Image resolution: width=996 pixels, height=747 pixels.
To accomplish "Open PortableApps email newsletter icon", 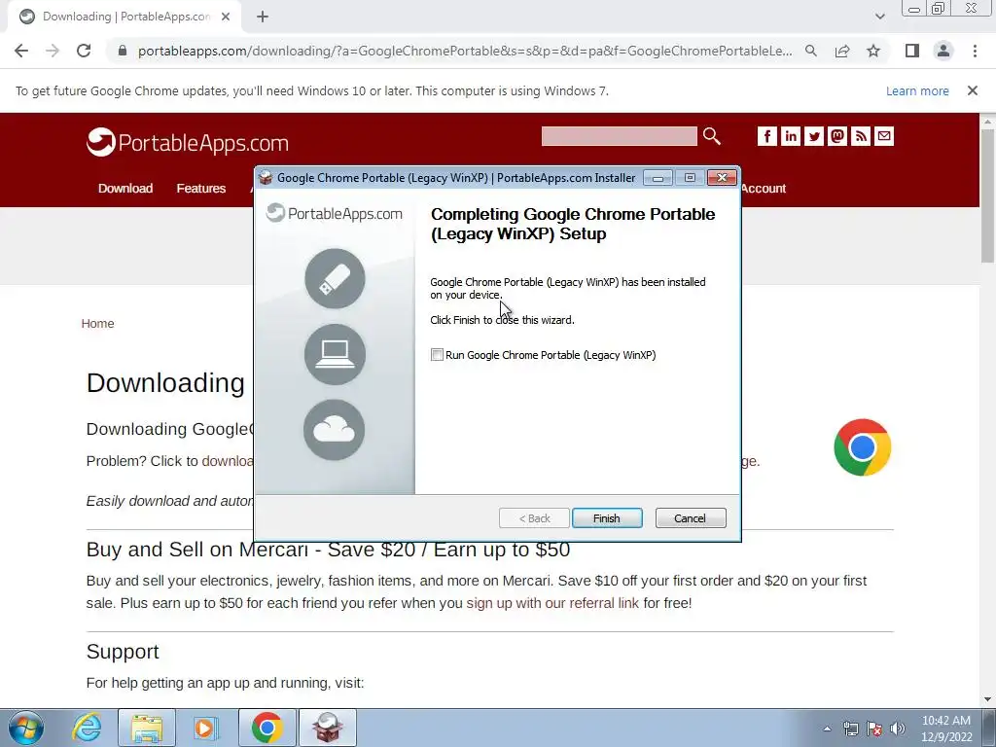I will click(884, 136).
